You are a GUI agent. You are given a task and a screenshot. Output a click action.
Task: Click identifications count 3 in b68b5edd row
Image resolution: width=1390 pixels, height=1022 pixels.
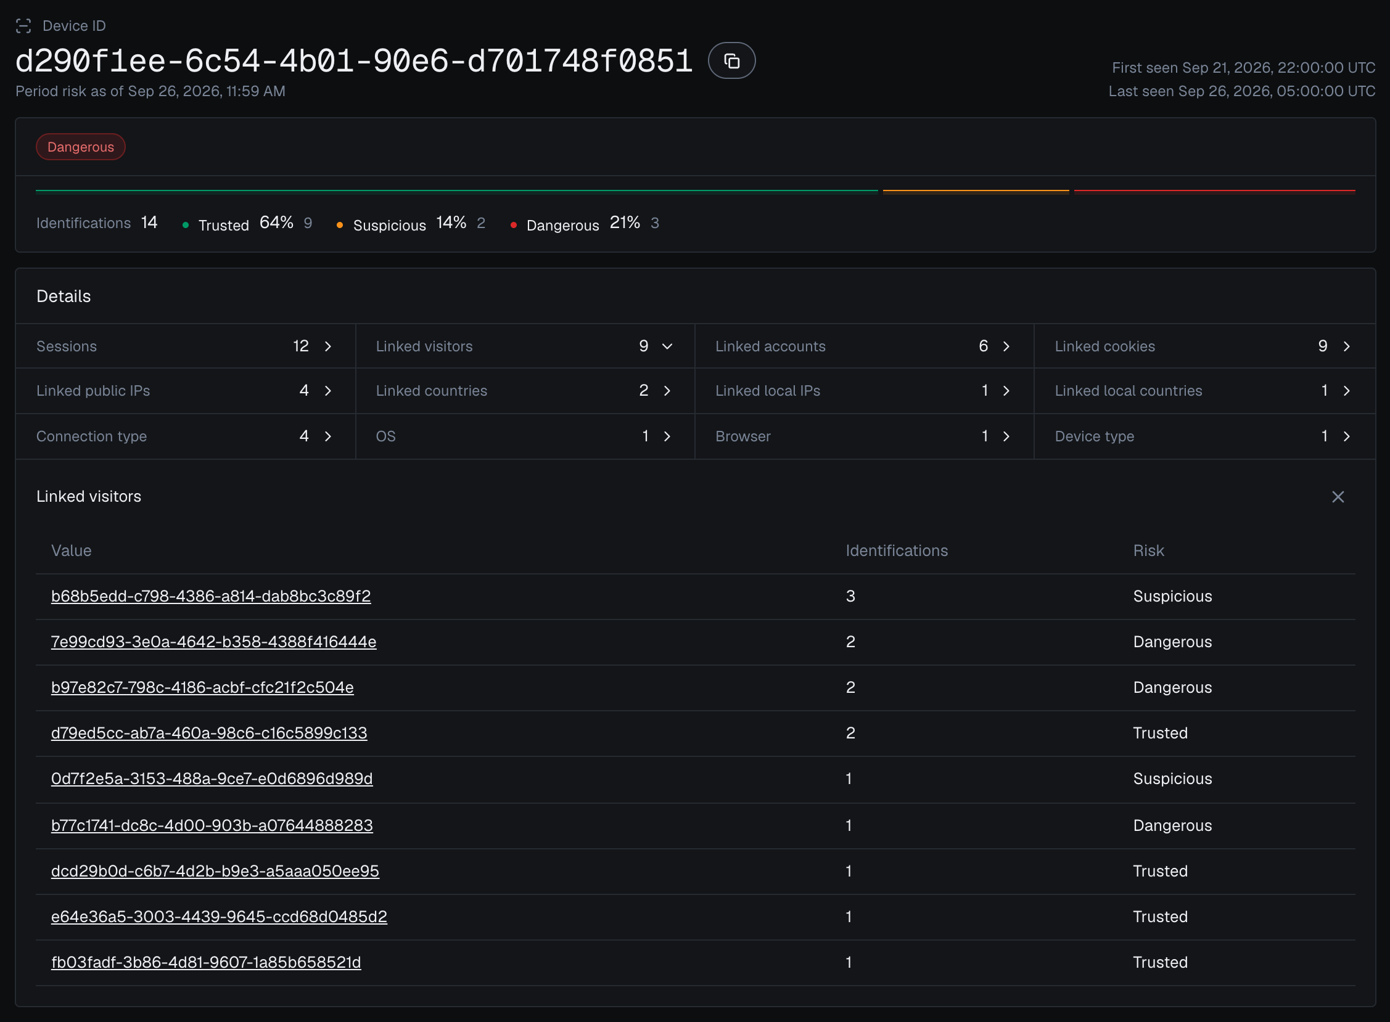click(850, 597)
